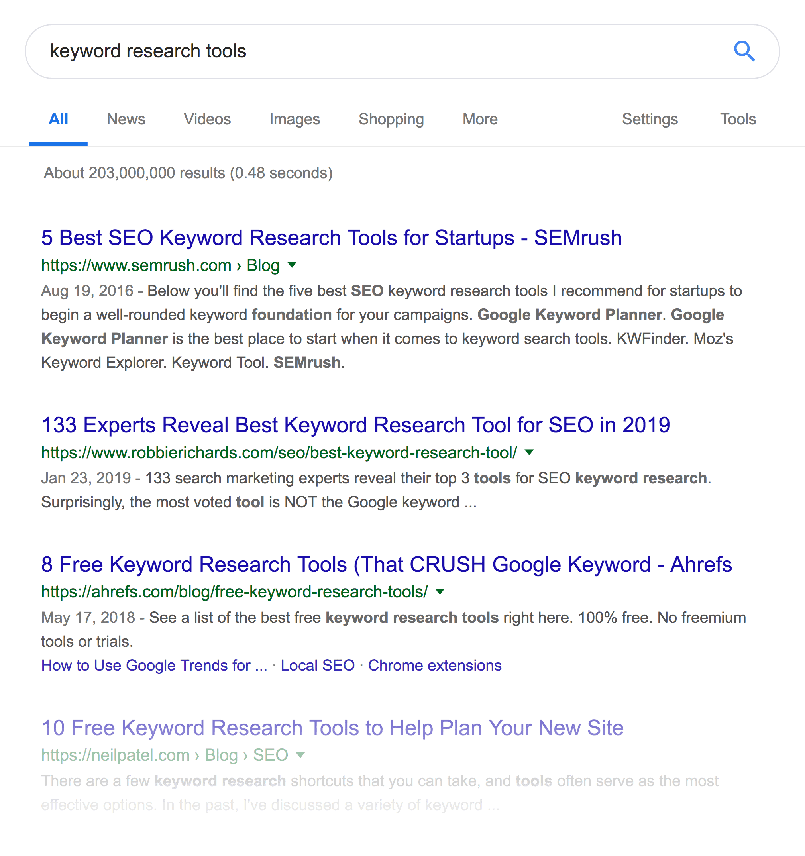Open the More search categories menu
The width and height of the screenshot is (805, 856).
[x=480, y=119]
